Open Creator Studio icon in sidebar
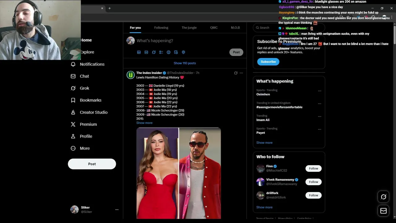The image size is (396, 223). click(x=73, y=112)
